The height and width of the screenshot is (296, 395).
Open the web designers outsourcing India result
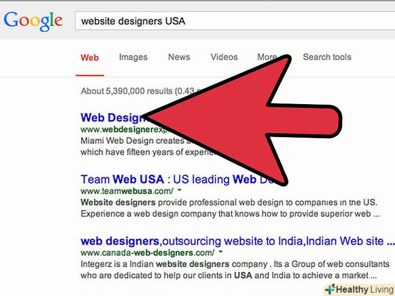click(238, 241)
